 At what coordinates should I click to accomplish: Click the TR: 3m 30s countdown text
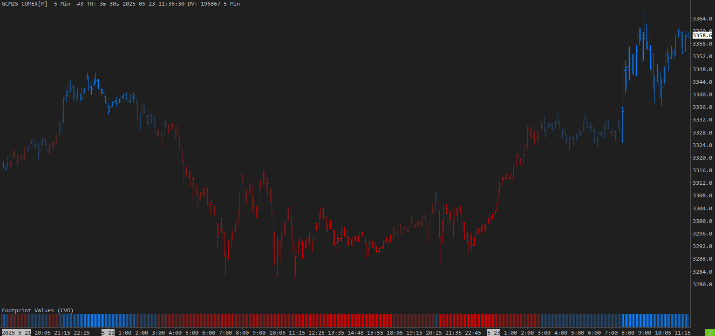click(x=103, y=4)
